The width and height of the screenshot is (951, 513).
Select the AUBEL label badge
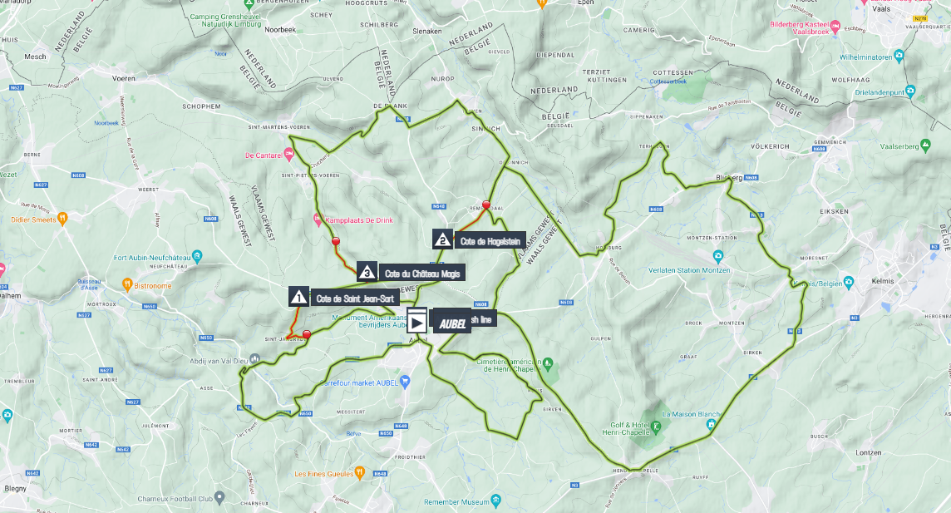coord(452,323)
